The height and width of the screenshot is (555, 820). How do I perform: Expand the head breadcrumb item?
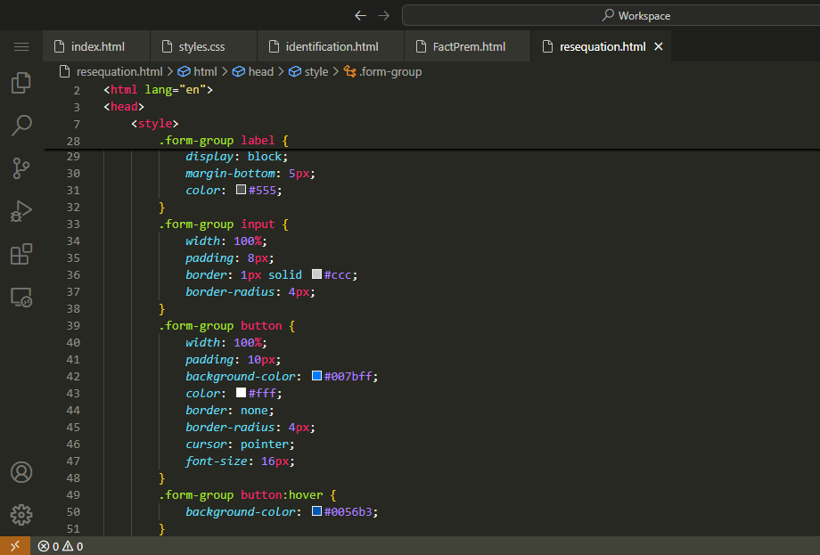pyautogui.click(x=260, y=71)
